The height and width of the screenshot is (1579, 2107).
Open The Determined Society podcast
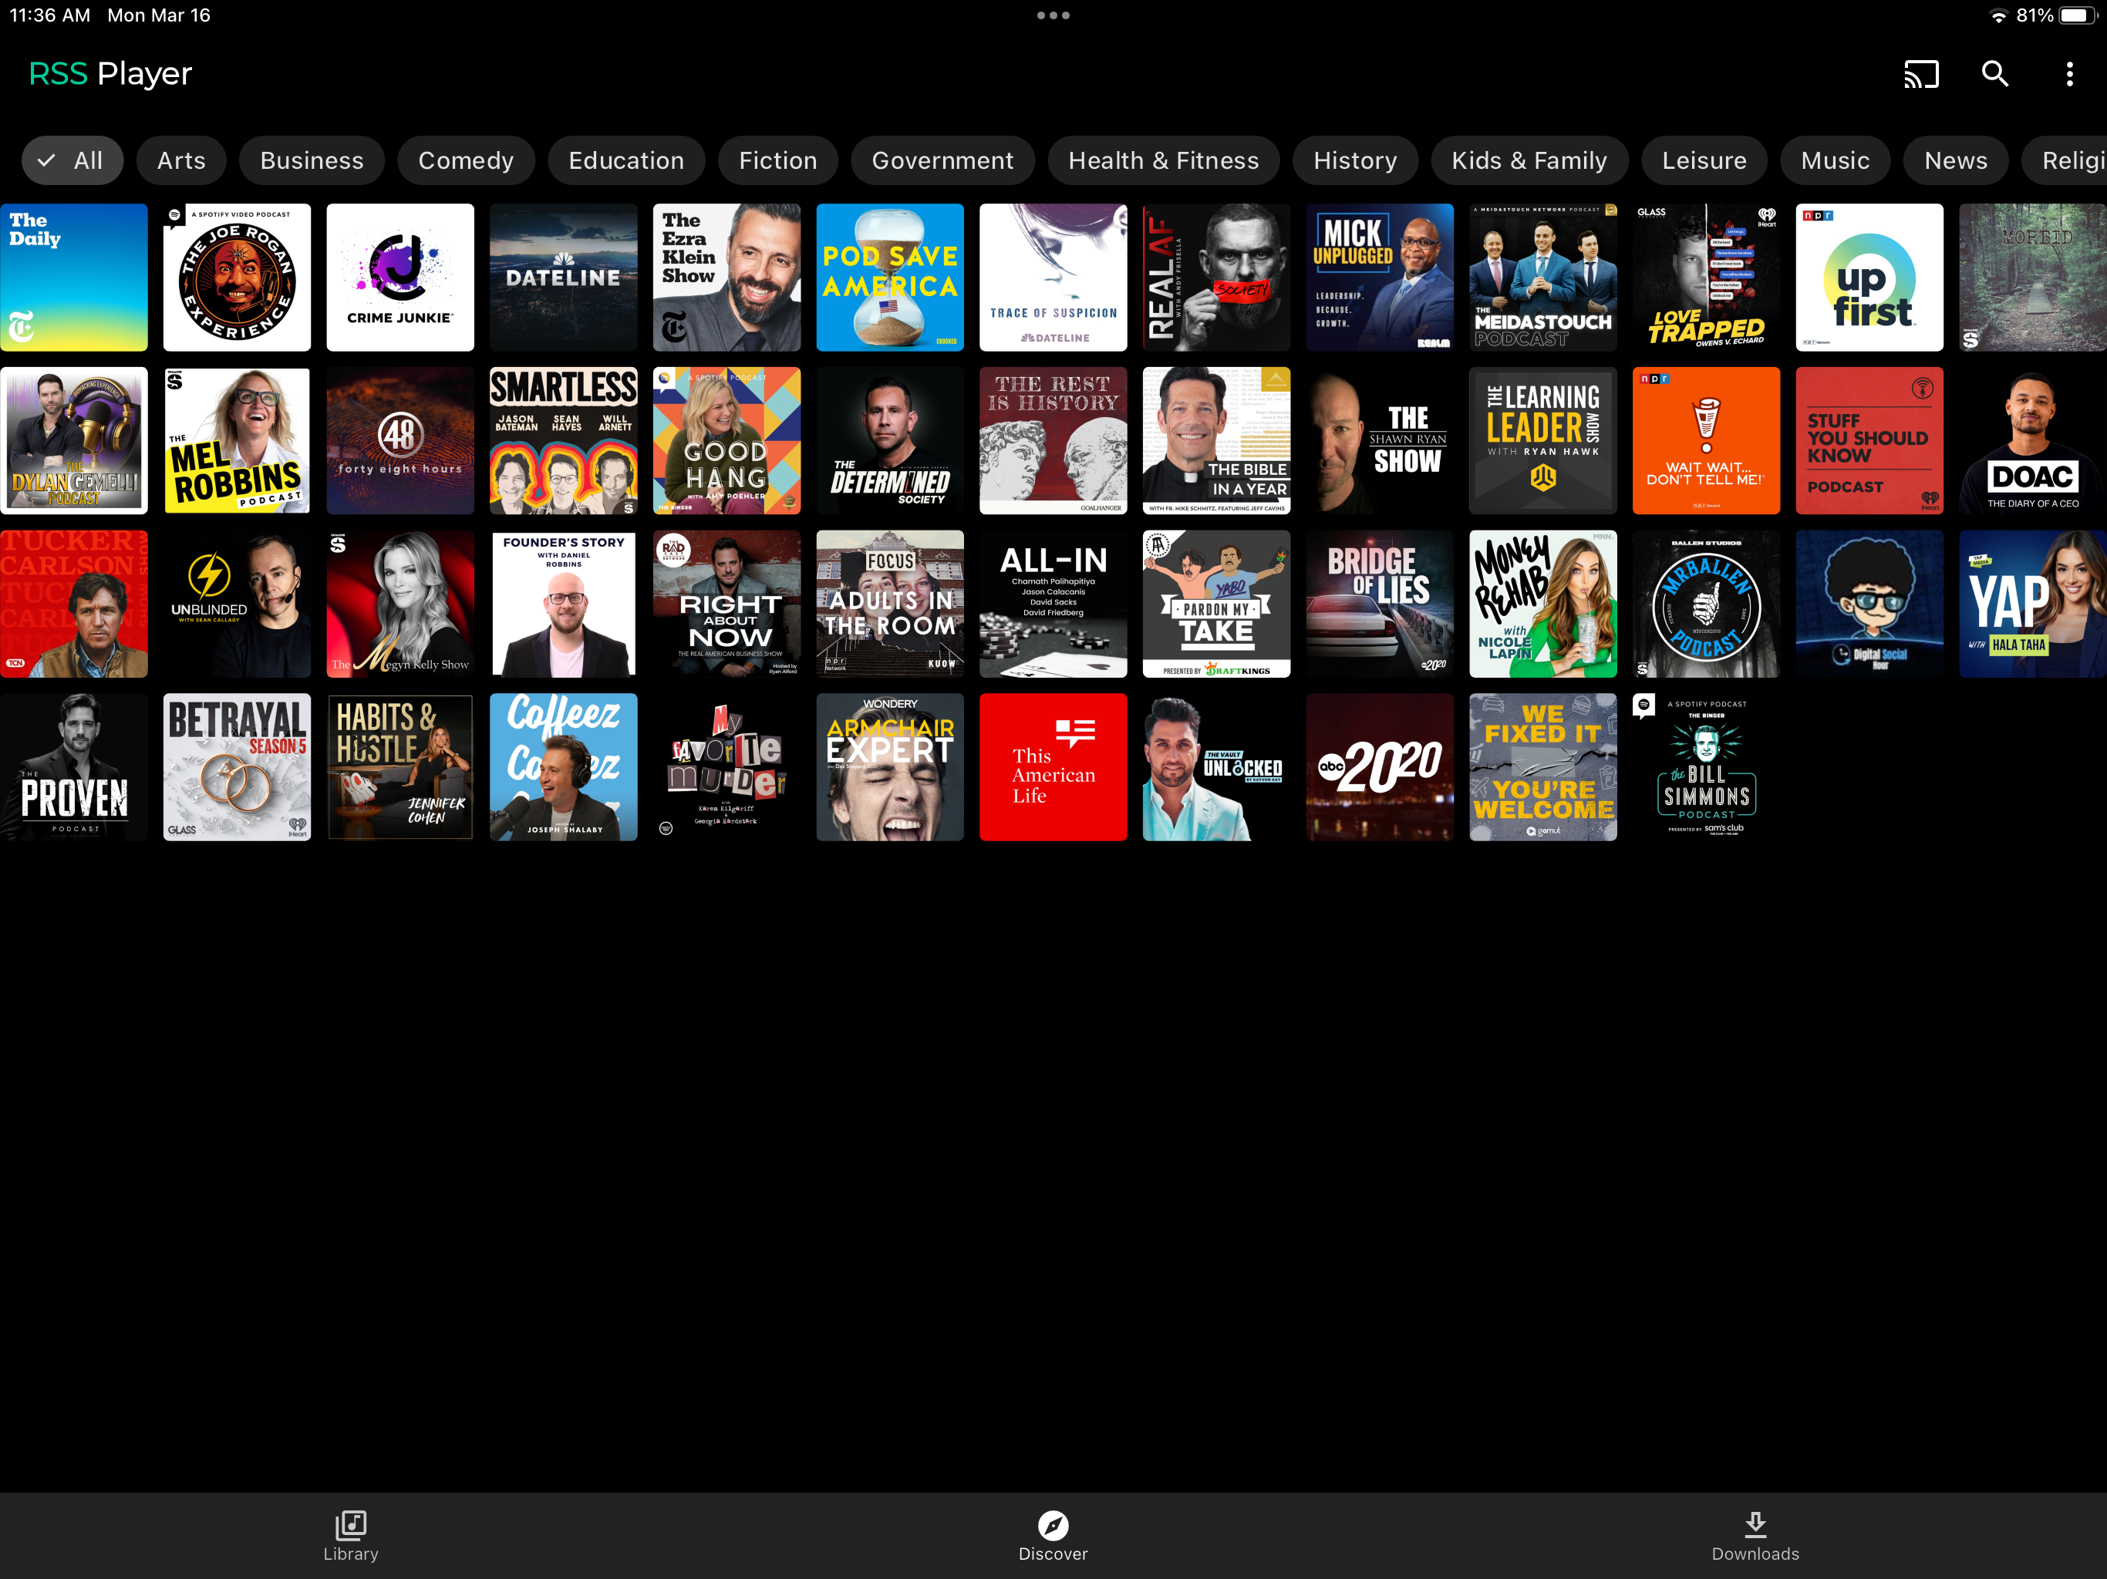(x=890, y=441)
